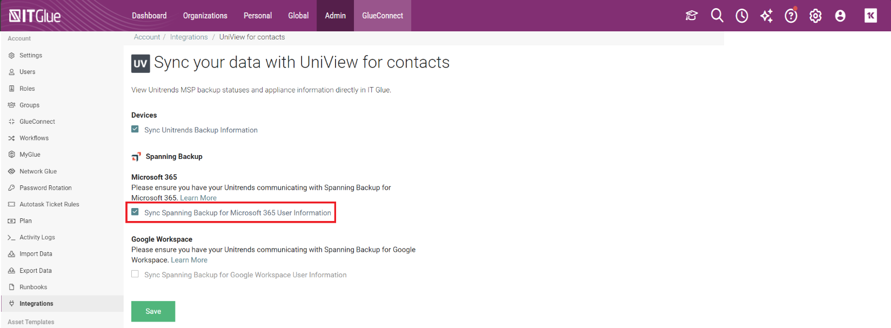Open Workflows in the sidebar

point(34,138)
